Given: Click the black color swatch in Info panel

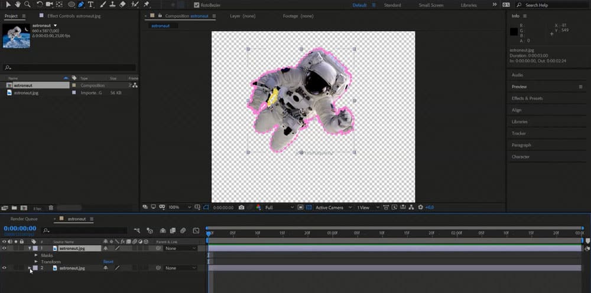Looking at the screenshot, I should 514,31.
